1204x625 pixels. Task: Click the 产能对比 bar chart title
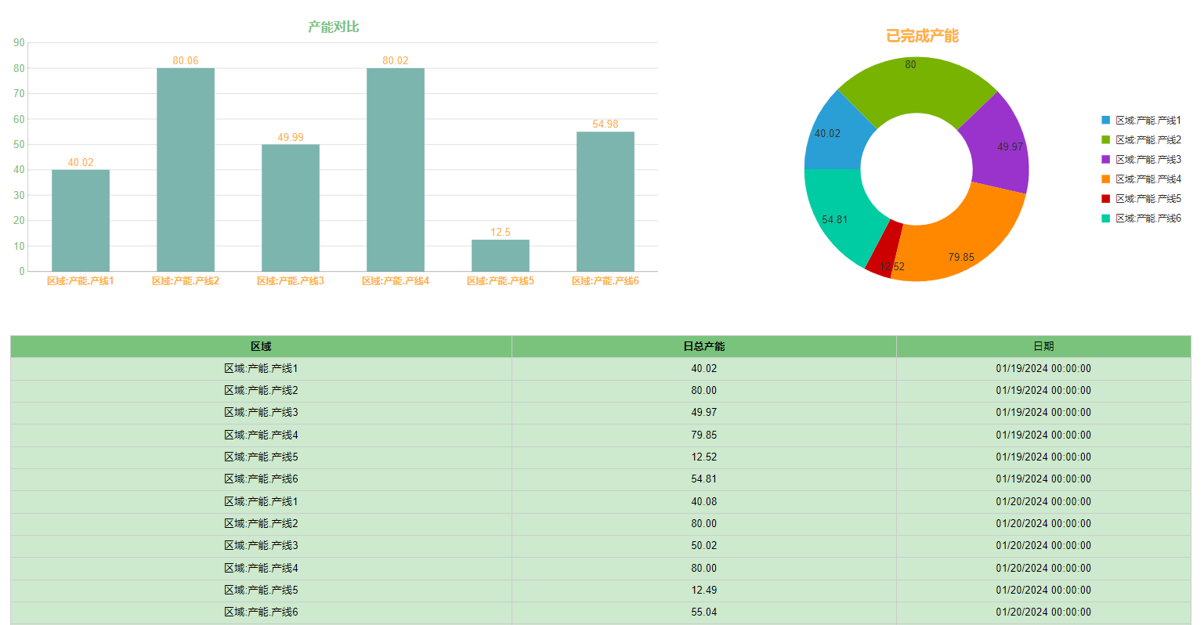click(334, 27)
